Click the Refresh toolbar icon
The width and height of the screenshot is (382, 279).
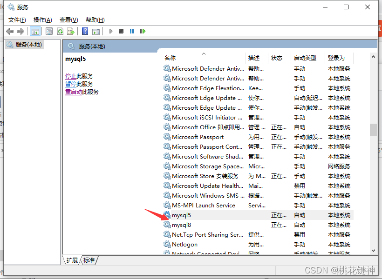[60, 31]
